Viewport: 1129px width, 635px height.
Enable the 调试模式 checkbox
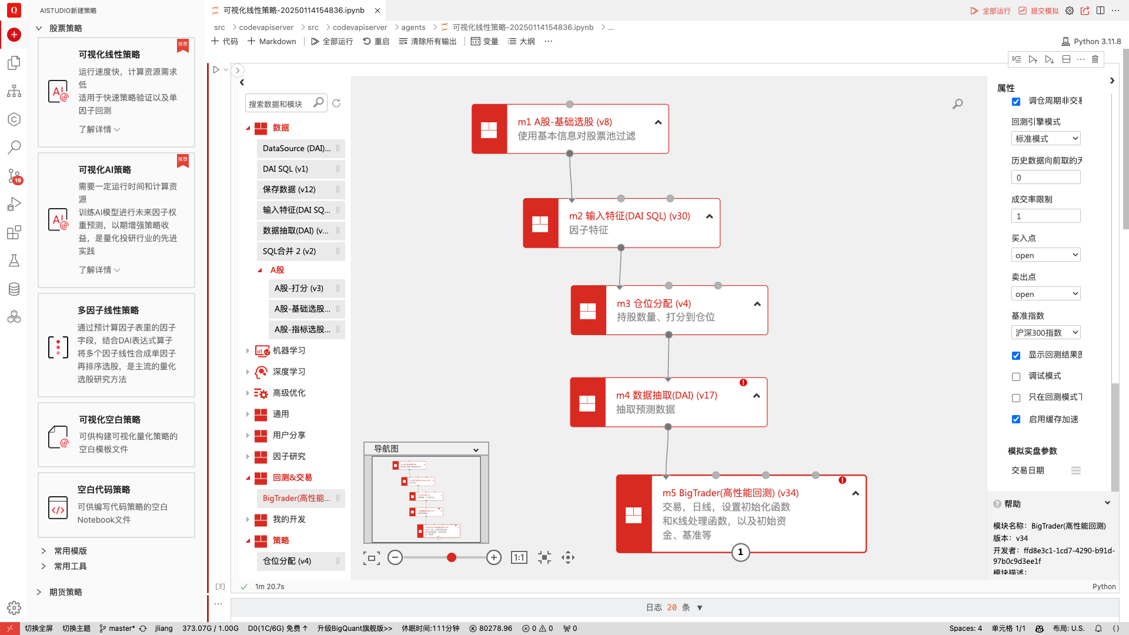pos(1016,376)
